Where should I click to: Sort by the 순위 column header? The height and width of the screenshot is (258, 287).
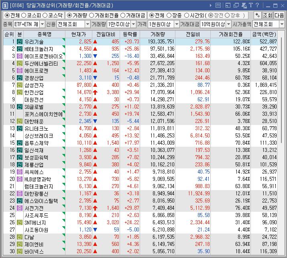tap(9, 34)
